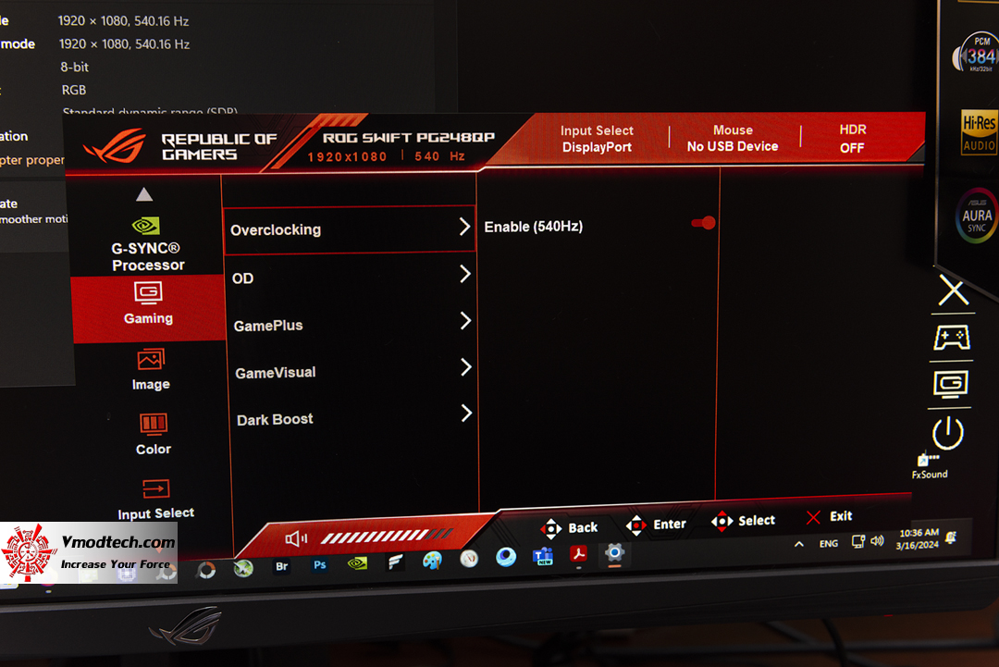Screen dimensions: 999x667
Task: Show hidden system tray icons chevron
Action: coord(799,544)
